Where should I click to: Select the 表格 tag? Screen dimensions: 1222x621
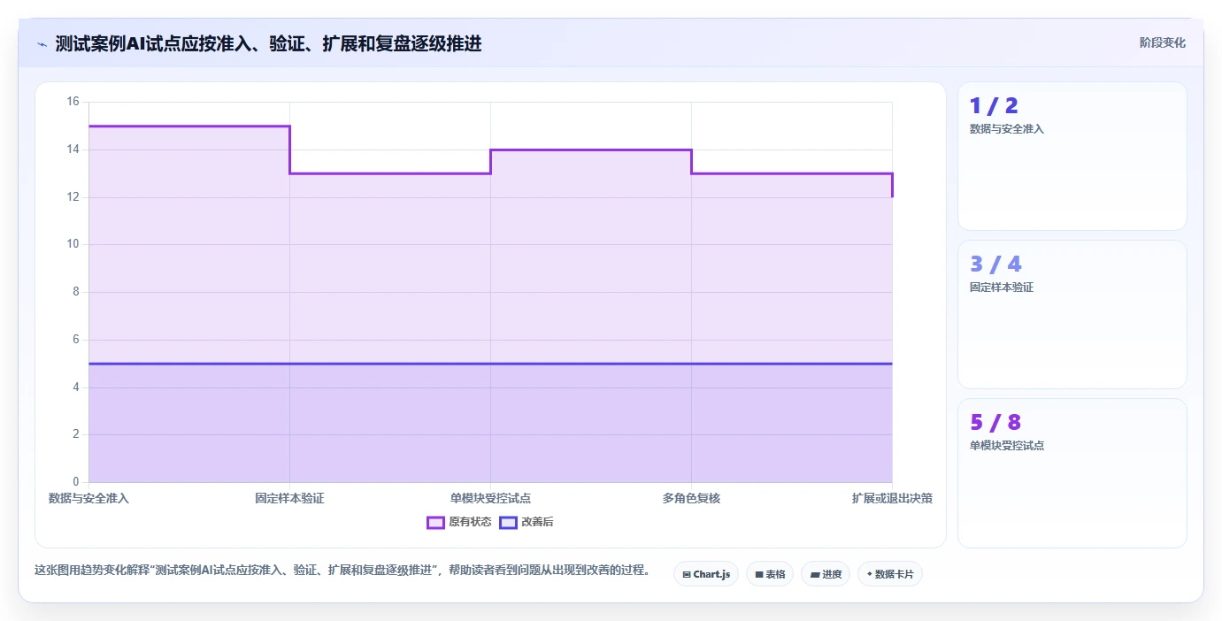pos(770,574)
